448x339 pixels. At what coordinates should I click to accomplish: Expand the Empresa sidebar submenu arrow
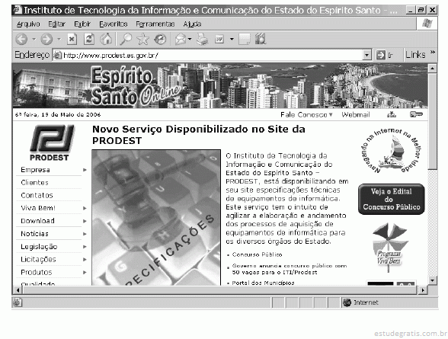[85, 170]
